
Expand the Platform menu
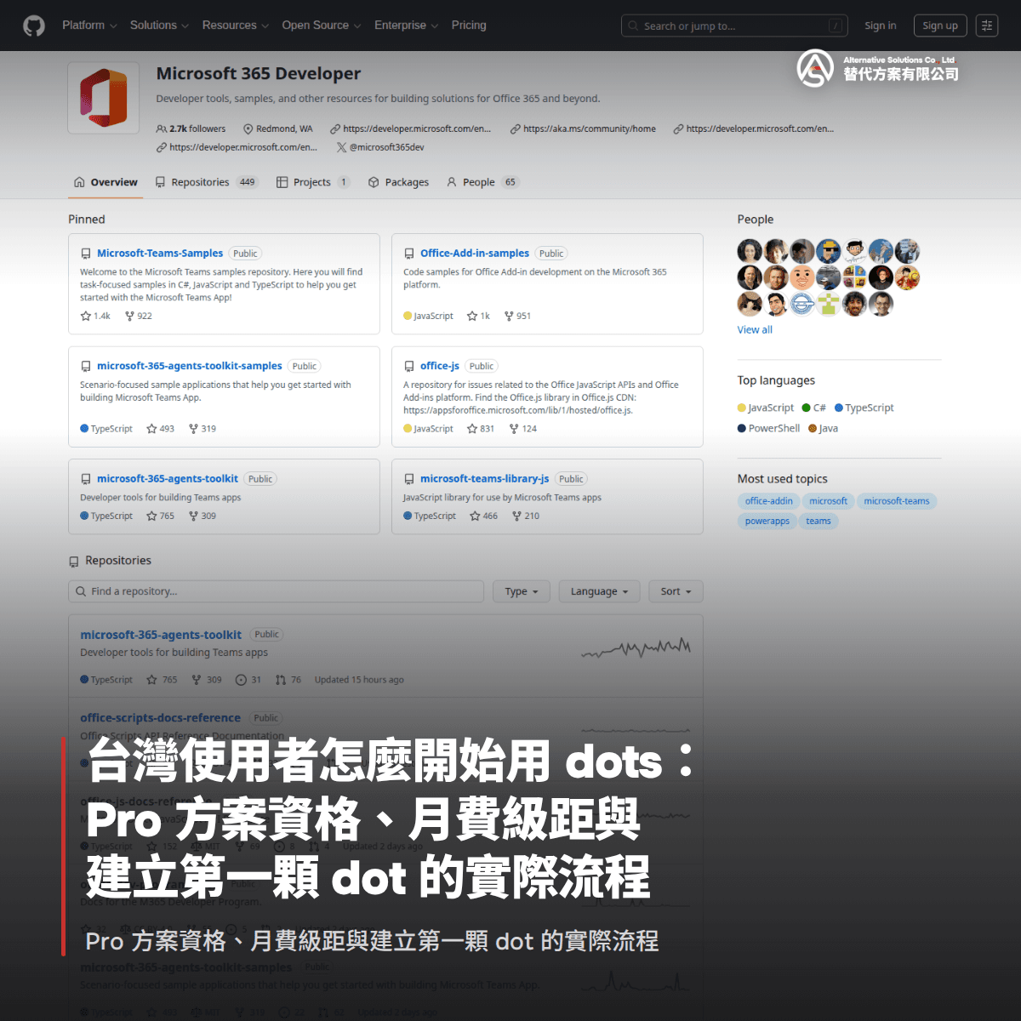tap(89, 26)
